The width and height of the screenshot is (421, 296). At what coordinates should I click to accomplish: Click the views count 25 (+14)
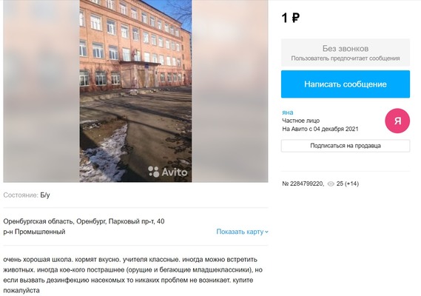coord(348,184)
